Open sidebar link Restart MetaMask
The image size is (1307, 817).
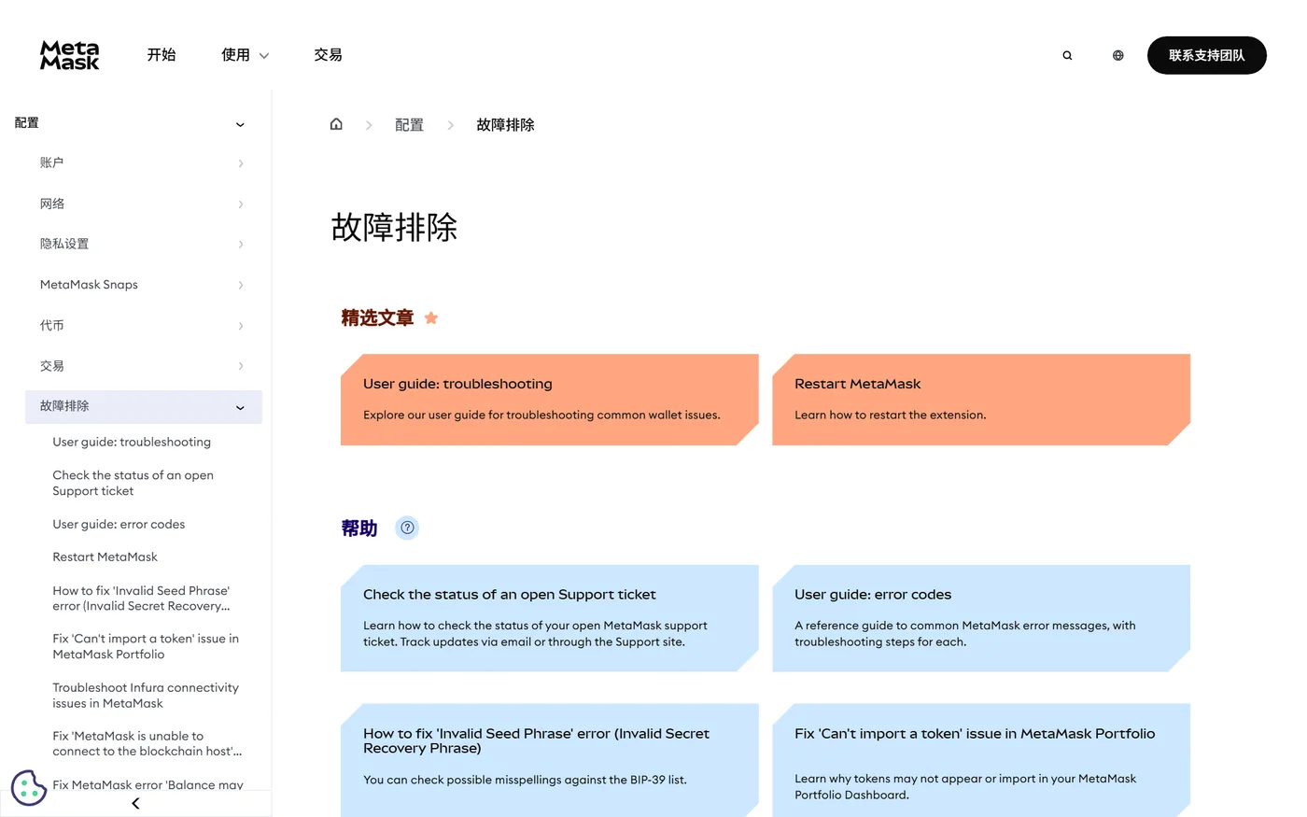105,556
